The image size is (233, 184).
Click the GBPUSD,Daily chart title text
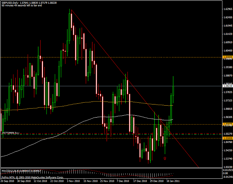pos(10,3)
